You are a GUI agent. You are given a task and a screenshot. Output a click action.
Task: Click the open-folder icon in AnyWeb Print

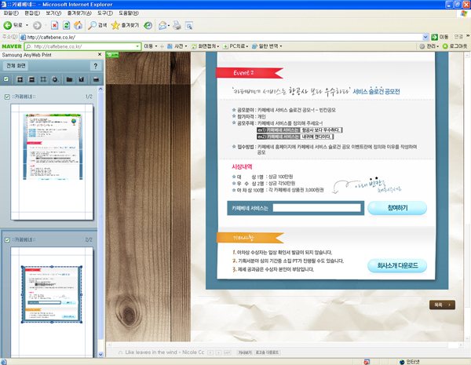(69, 79)
